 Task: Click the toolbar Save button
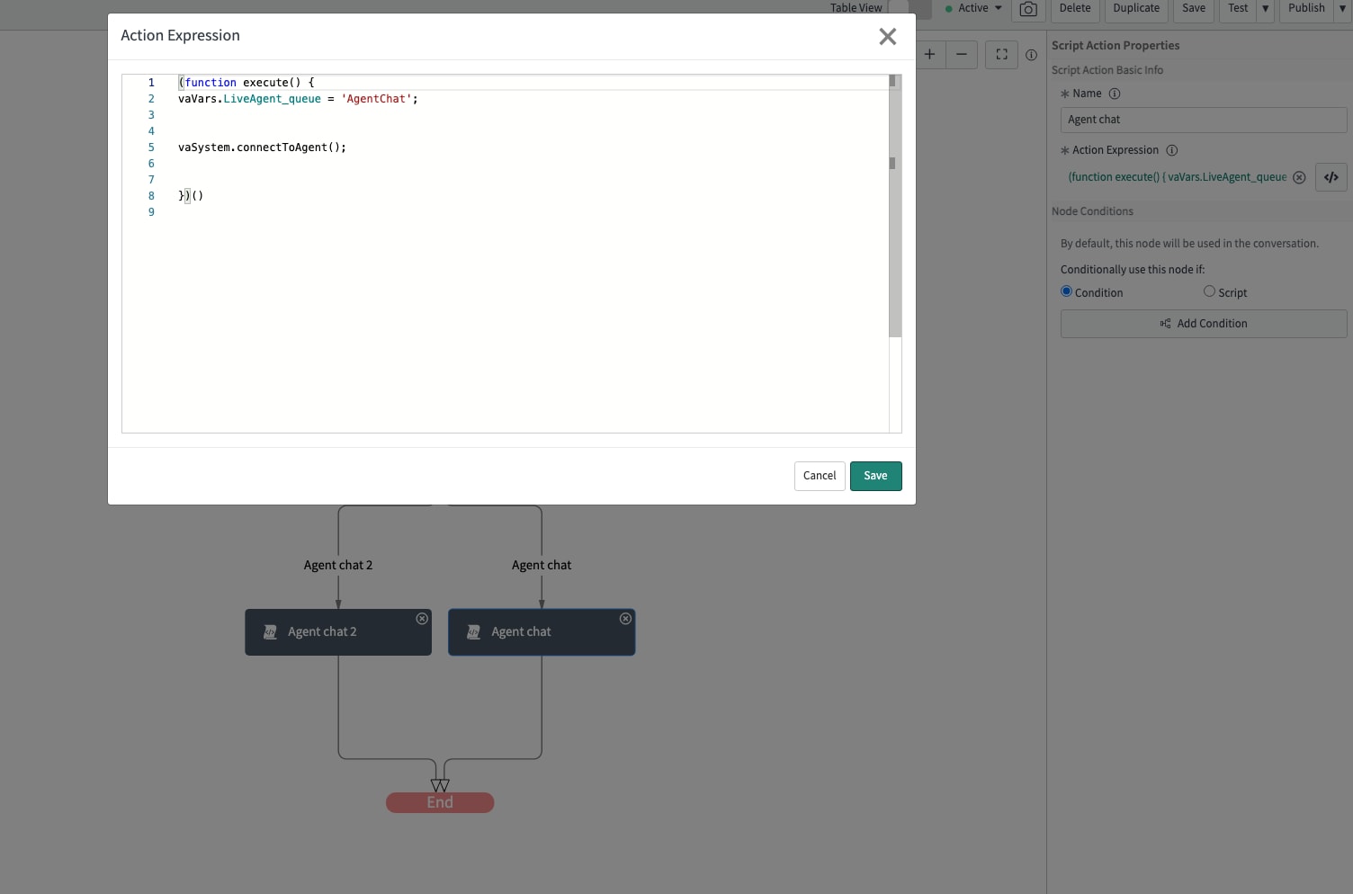tap(1194, 9)
